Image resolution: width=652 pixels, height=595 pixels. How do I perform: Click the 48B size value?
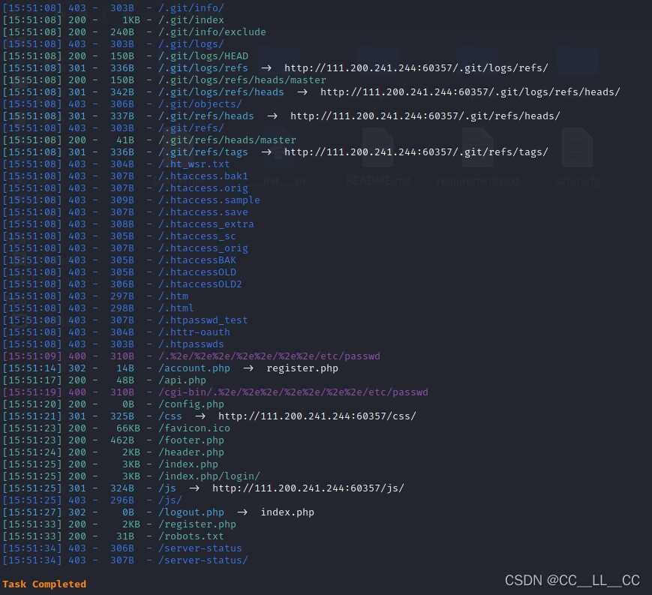125,380
